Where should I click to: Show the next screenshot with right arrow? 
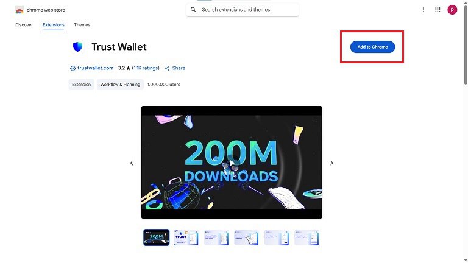tap(331, 163)
